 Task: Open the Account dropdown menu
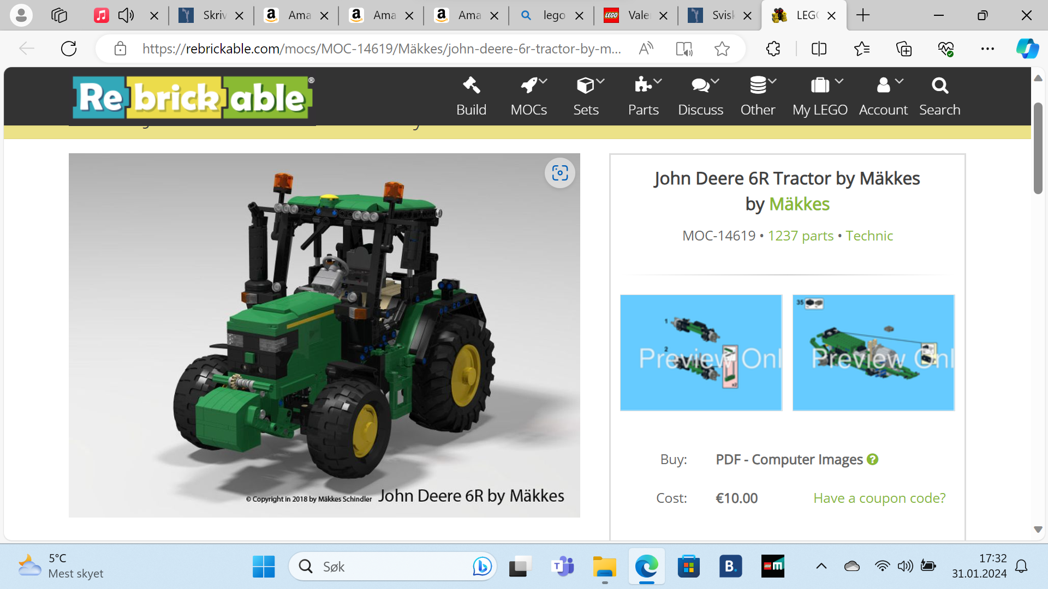coord(883,97)
